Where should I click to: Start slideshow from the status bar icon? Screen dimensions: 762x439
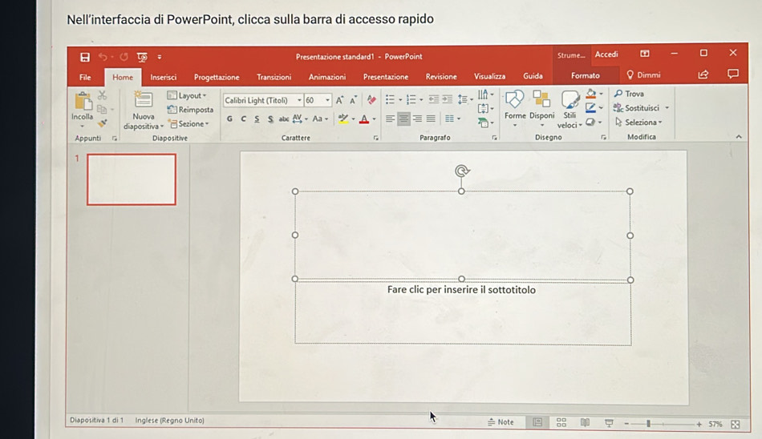(608, 423)
